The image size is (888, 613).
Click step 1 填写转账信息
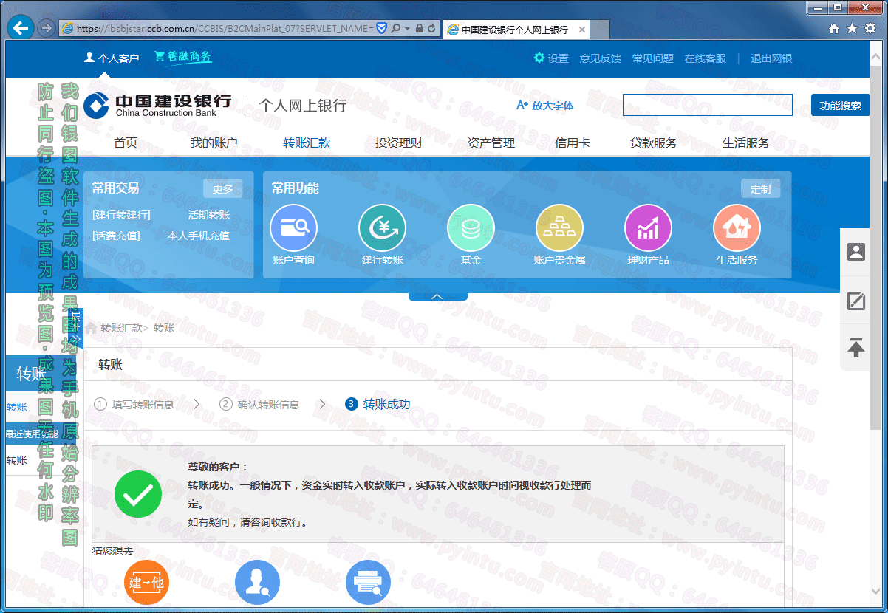point(134,405)
